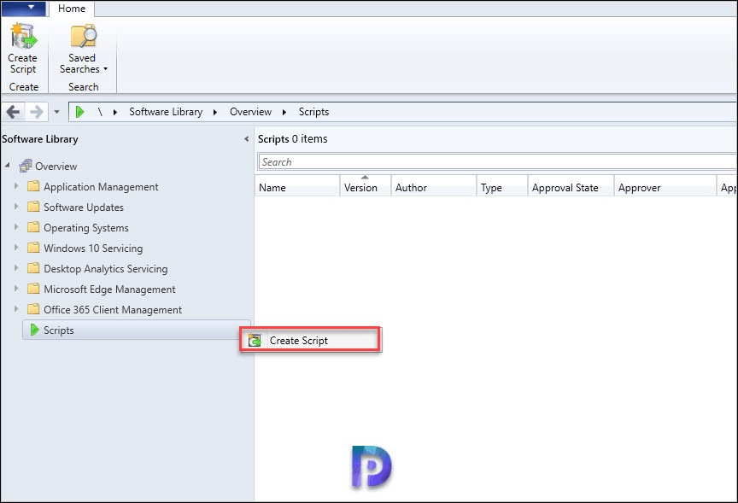Select Software Library in the breadcrumb
738x503 pixels.
[165, 111]
